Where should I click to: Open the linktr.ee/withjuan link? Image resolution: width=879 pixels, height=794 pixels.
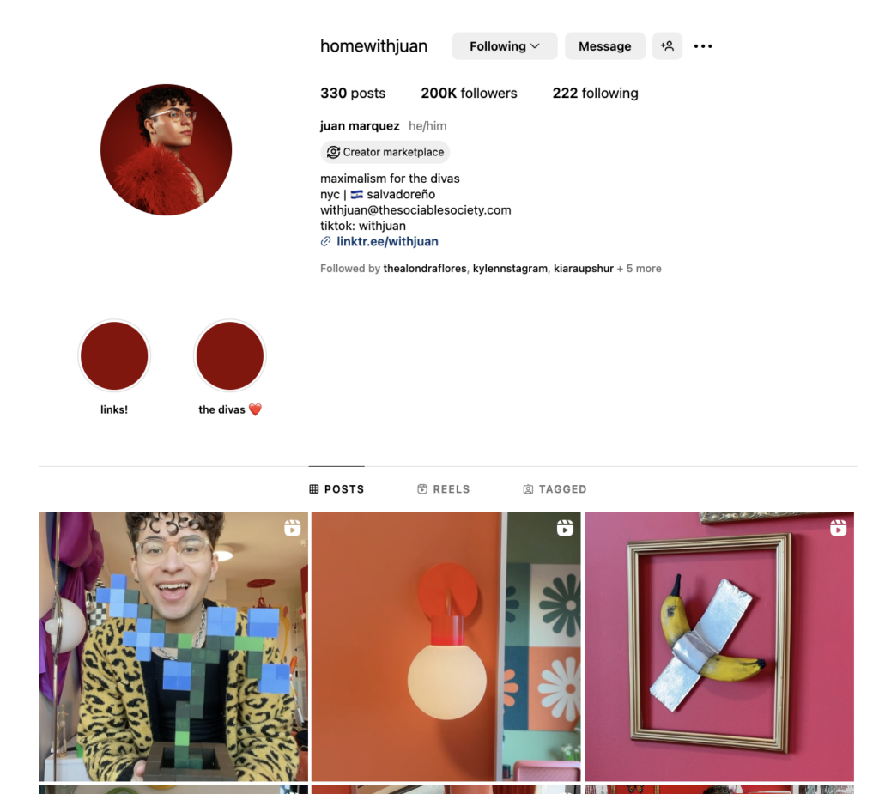(387, 242)
